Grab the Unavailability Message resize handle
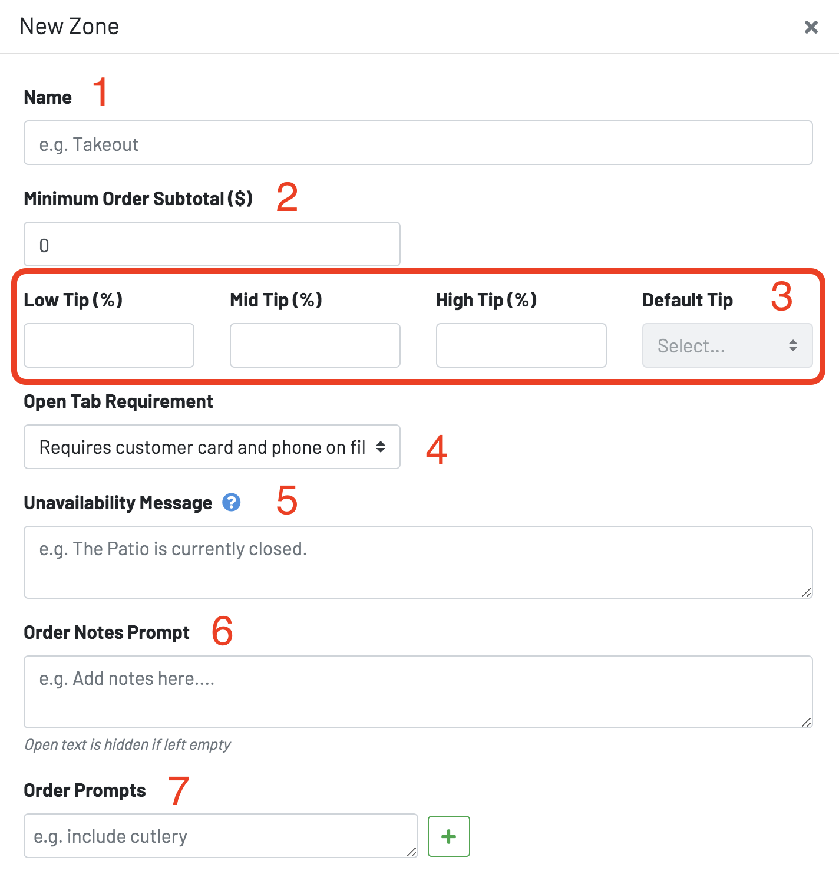Viewport: 839px width, 877px height. (807, 592)
